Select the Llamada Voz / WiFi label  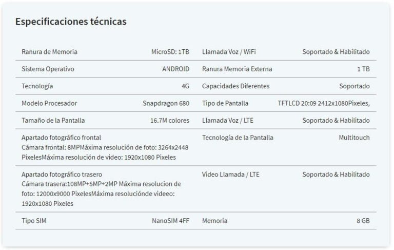click(229, 52)
